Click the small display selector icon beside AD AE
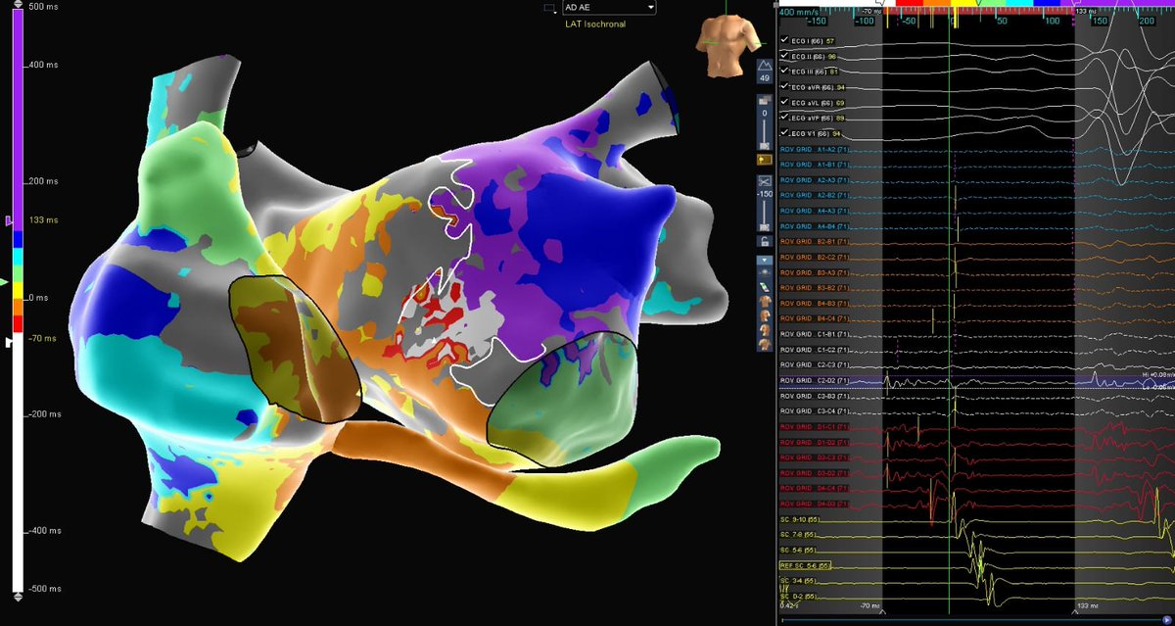 [548, 7]
